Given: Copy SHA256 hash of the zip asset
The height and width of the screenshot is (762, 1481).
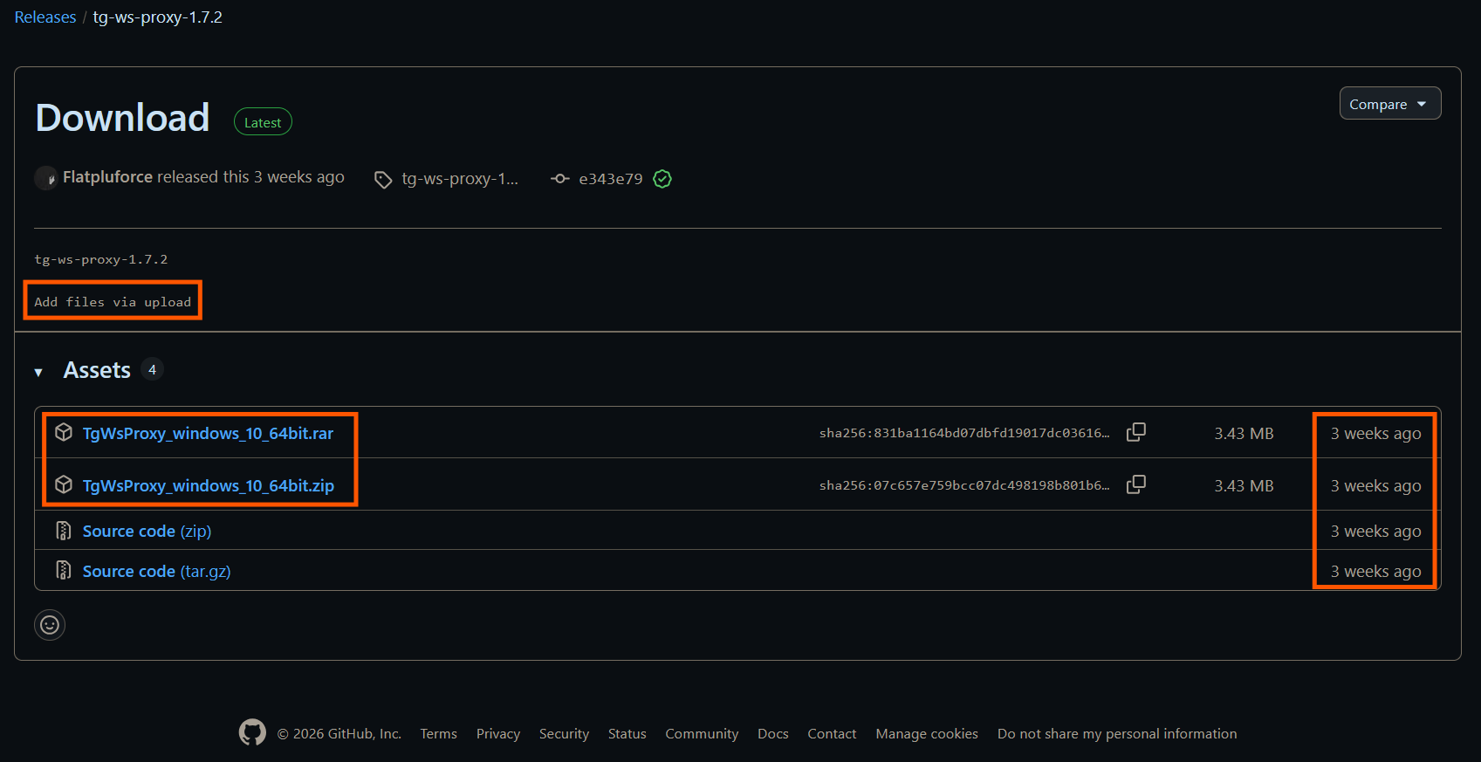Looking at the screenshot, I should click(1135, 484).
